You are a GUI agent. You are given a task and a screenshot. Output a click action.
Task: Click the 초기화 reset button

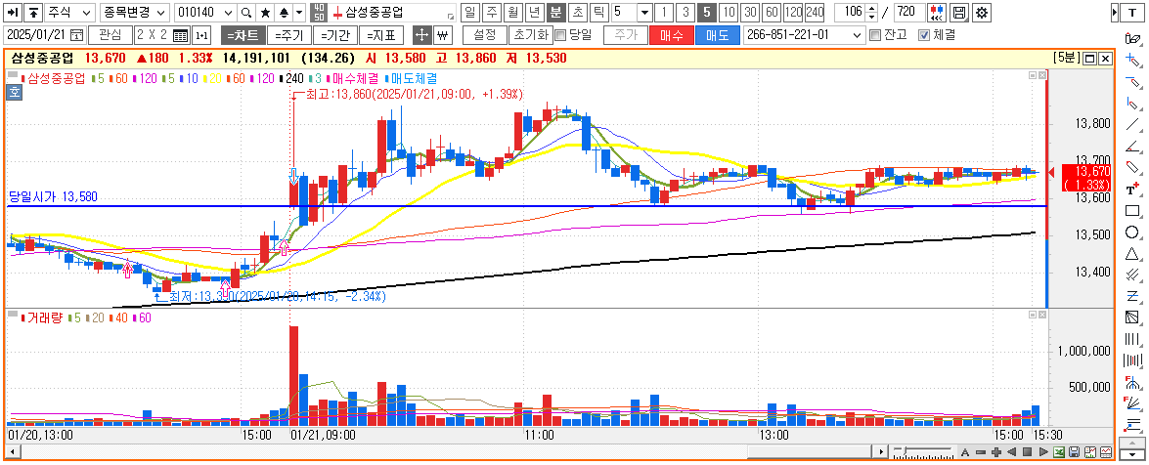click(x=530, y=35)
